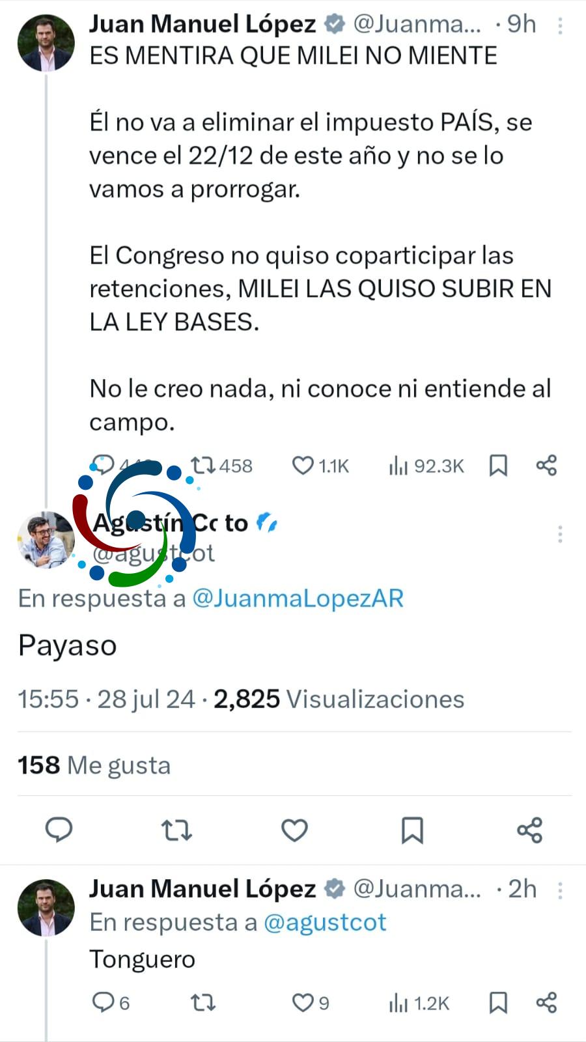Retweet the top tweet with 458 reposts
This screenshot has height=1042, width=586.
(x=221, y=466)
